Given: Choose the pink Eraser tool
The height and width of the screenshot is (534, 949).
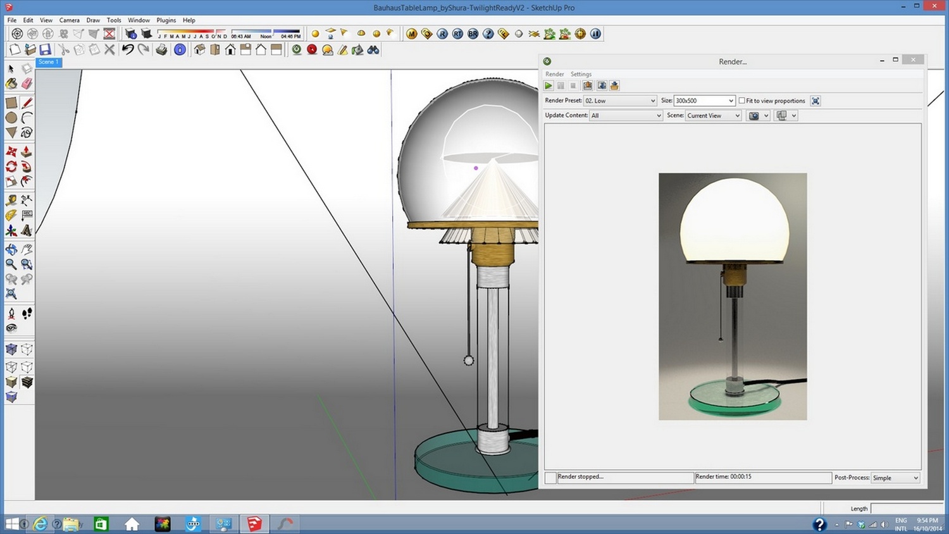Looking at the screenshot, I should [27, 84].
